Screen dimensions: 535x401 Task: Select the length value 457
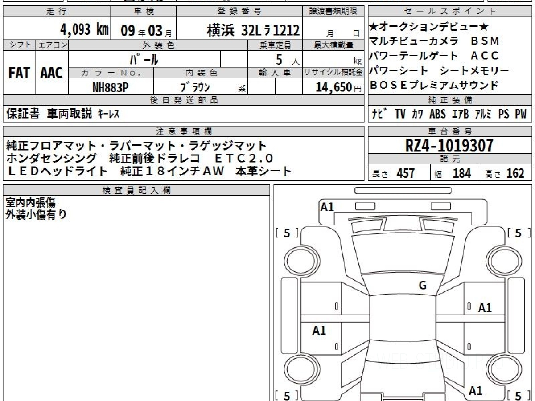pos(406,173)
